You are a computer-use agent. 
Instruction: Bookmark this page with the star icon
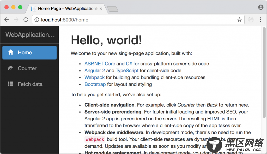[239, 20]
